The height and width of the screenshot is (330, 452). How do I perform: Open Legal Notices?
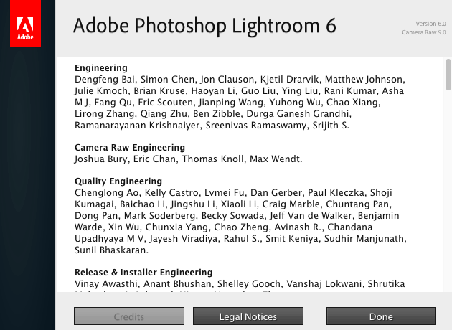coord(248,316)
